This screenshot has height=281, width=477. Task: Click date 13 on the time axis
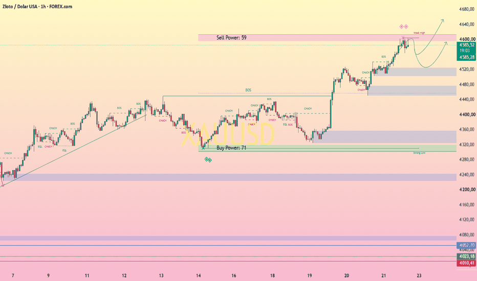tap(161, 276)
